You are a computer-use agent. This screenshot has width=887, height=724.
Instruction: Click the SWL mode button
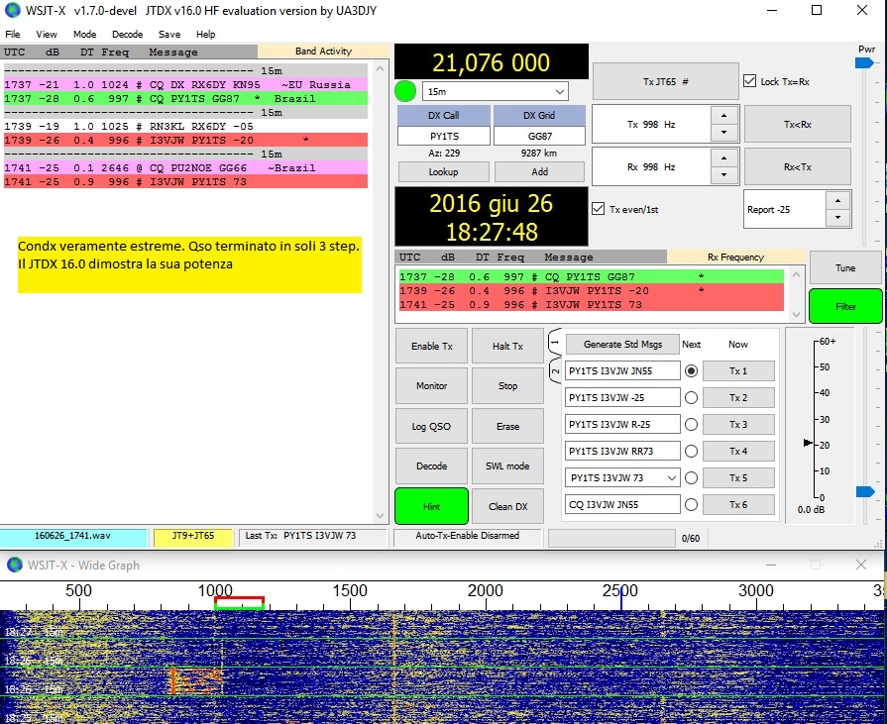coord(507,466)
